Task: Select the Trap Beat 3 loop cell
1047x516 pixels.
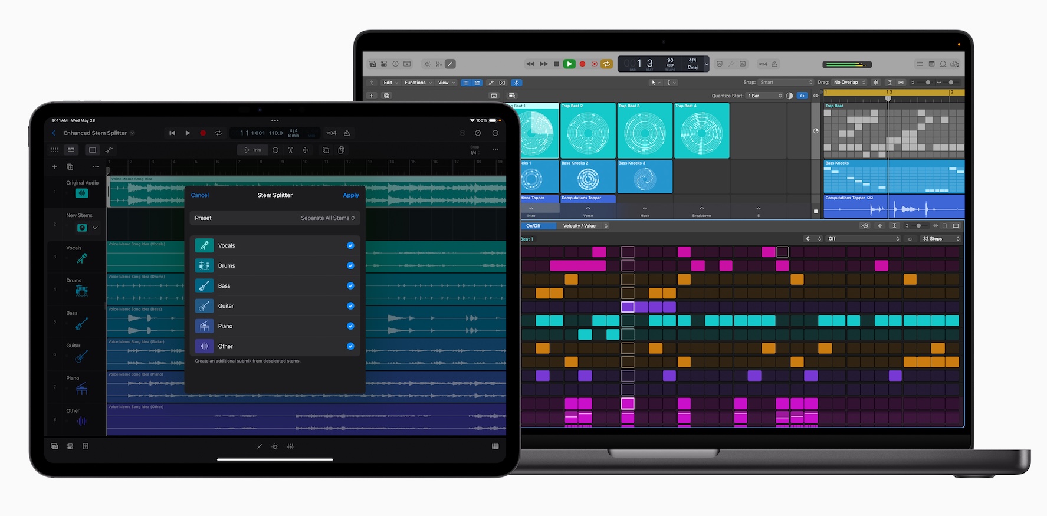Action: 645,131
